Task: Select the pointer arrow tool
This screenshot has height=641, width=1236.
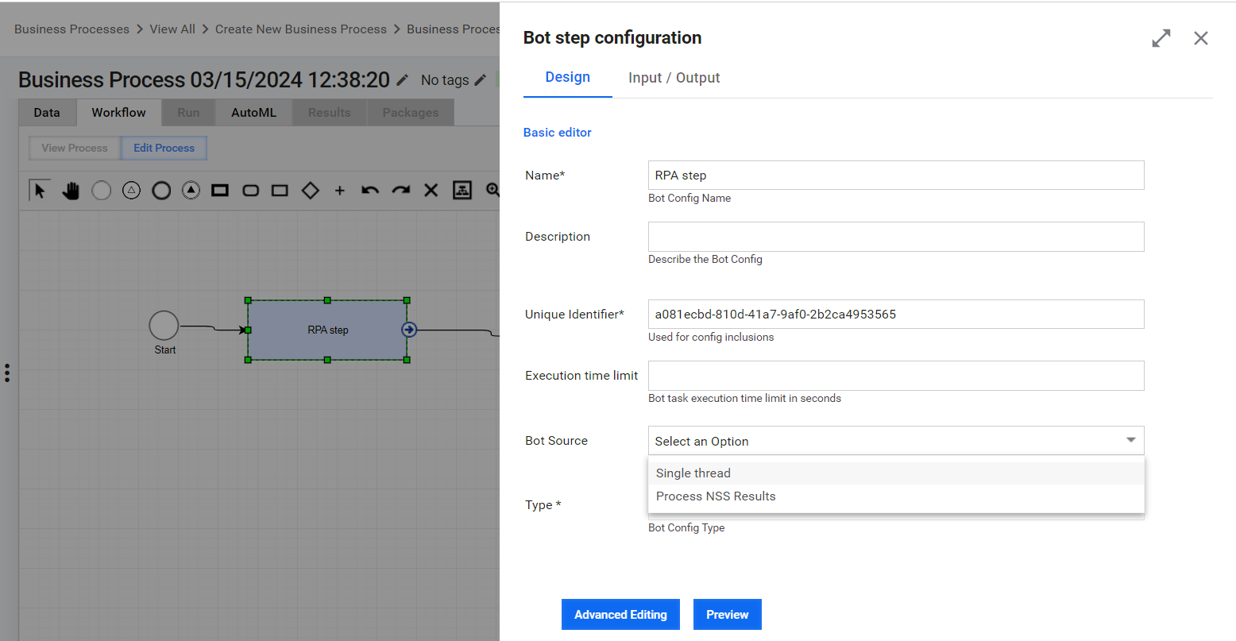Action: (39, 191)
